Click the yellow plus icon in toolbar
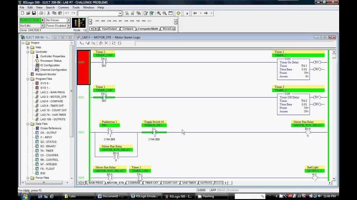 pos(178,13)
